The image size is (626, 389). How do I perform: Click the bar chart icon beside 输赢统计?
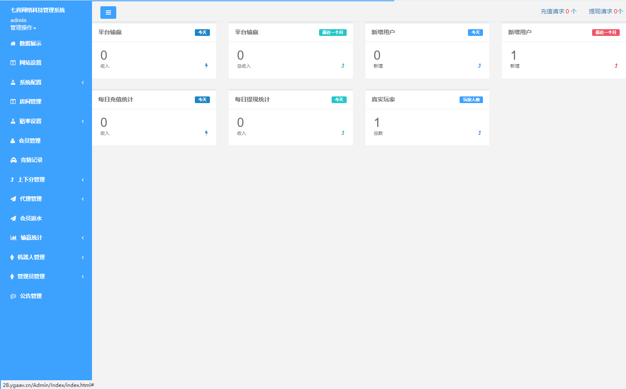point(13,238)
